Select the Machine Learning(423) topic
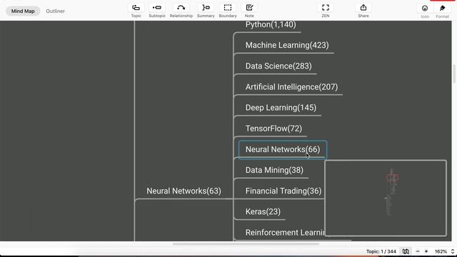This screenshot has width=457, height=257. click(x=287, y=45)
